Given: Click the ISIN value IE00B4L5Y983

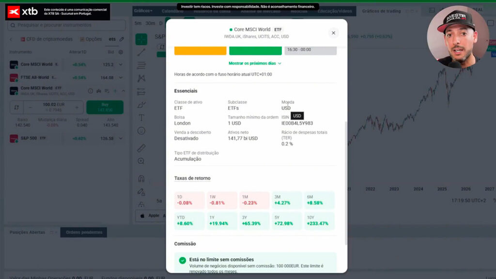Looking at the screenshot, I should pyautogui.click(x=297, y=124).
